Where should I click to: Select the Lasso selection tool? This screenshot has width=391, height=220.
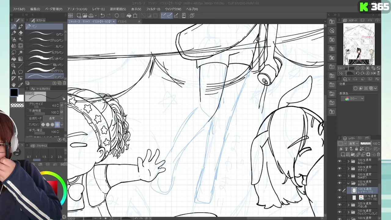coord(14,52)
